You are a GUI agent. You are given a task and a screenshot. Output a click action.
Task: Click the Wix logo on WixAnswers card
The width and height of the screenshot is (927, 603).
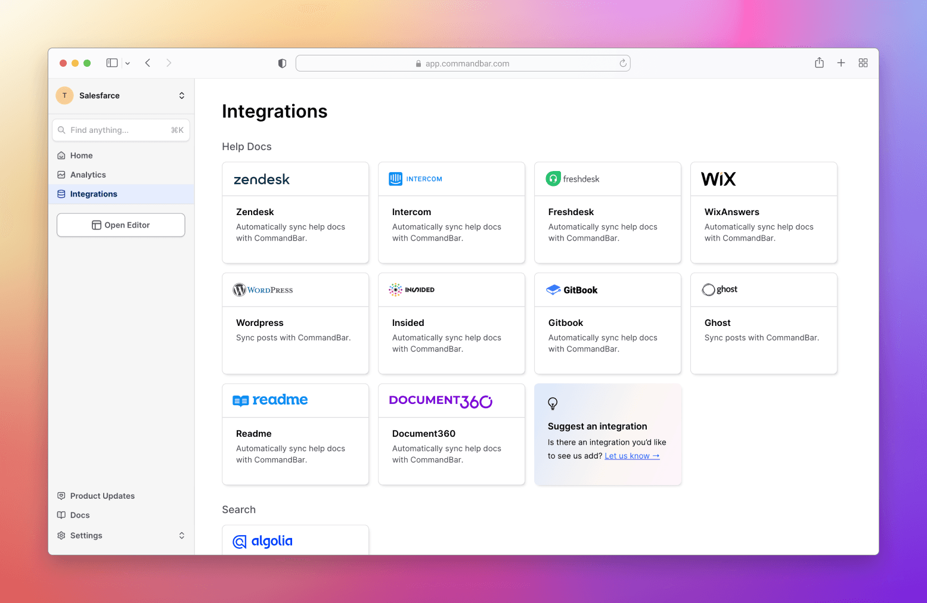click(x=718, y=179)
